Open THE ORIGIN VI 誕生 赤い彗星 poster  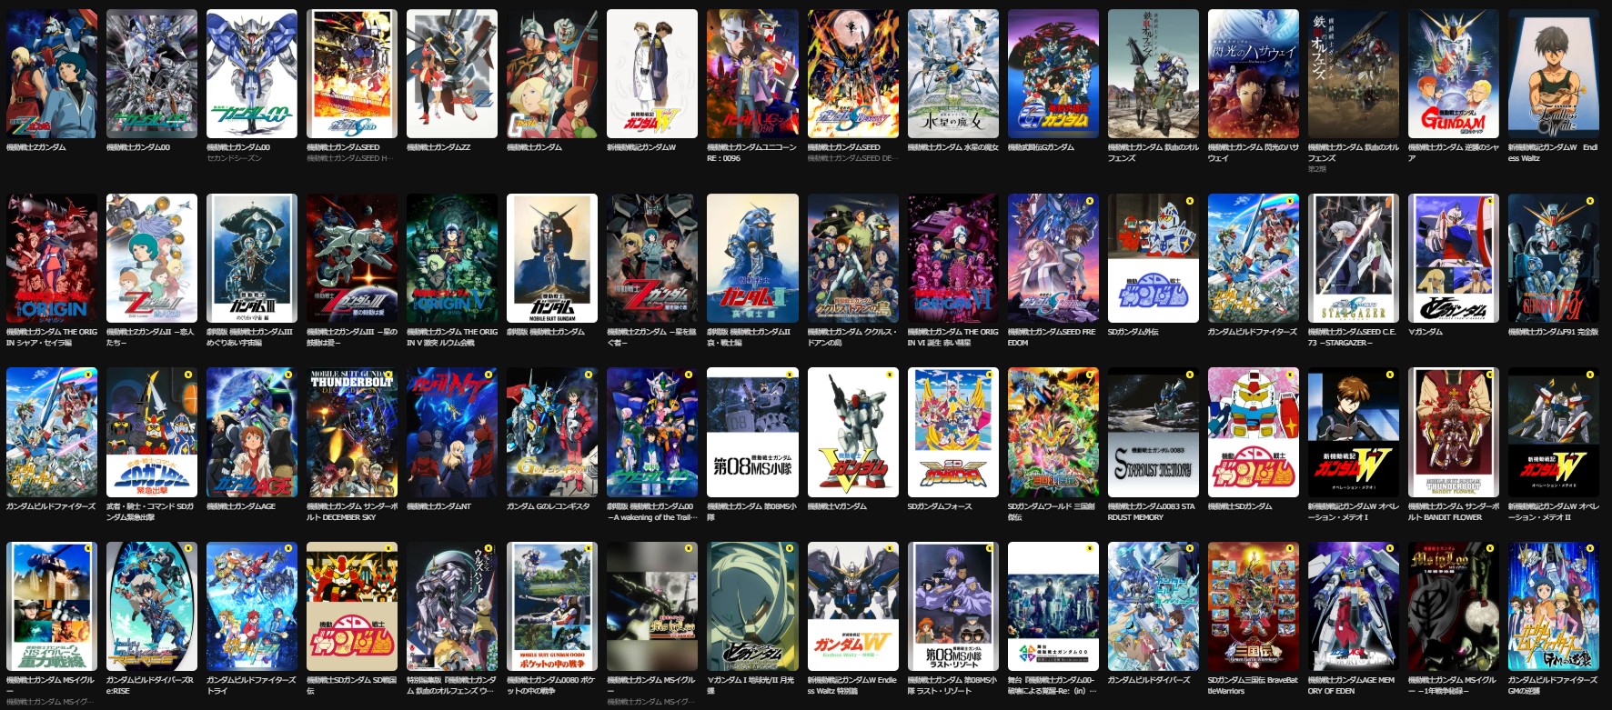point(952,258)
